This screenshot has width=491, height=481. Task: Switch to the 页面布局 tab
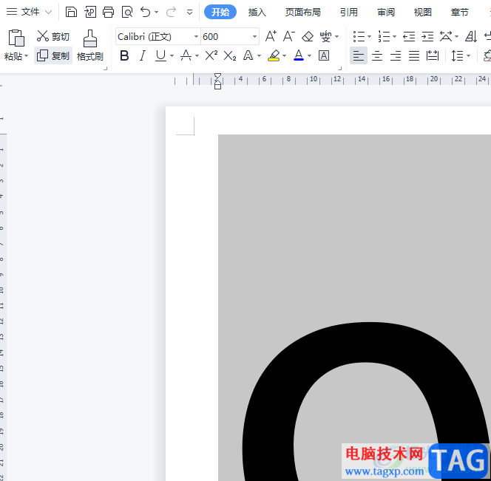(302, 13)
